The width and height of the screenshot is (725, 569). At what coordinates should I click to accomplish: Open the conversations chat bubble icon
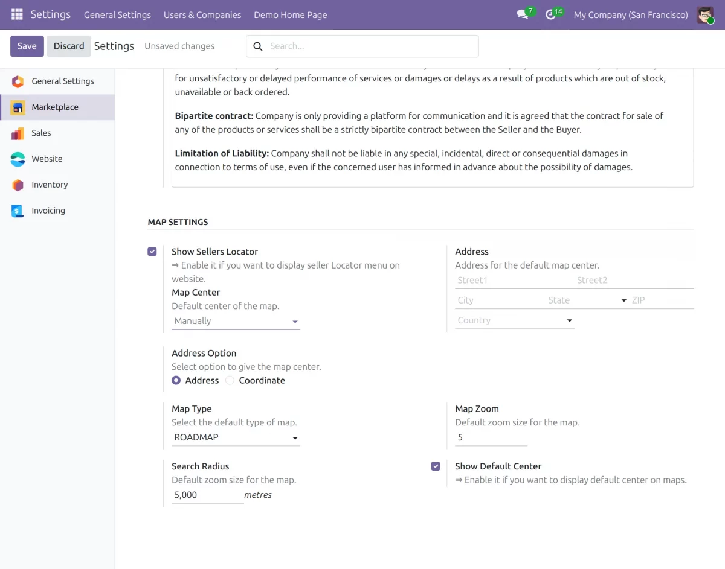tap(523, 14)
